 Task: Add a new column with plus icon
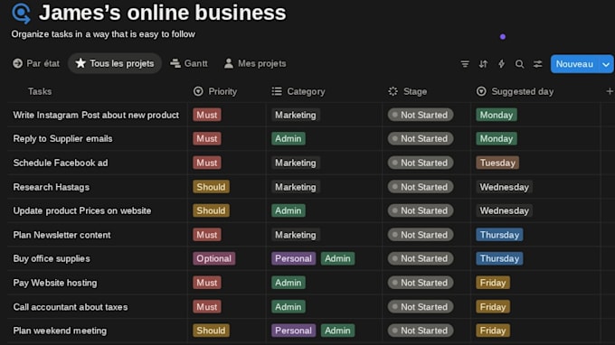pyautogui.click(x=610, y=91)
